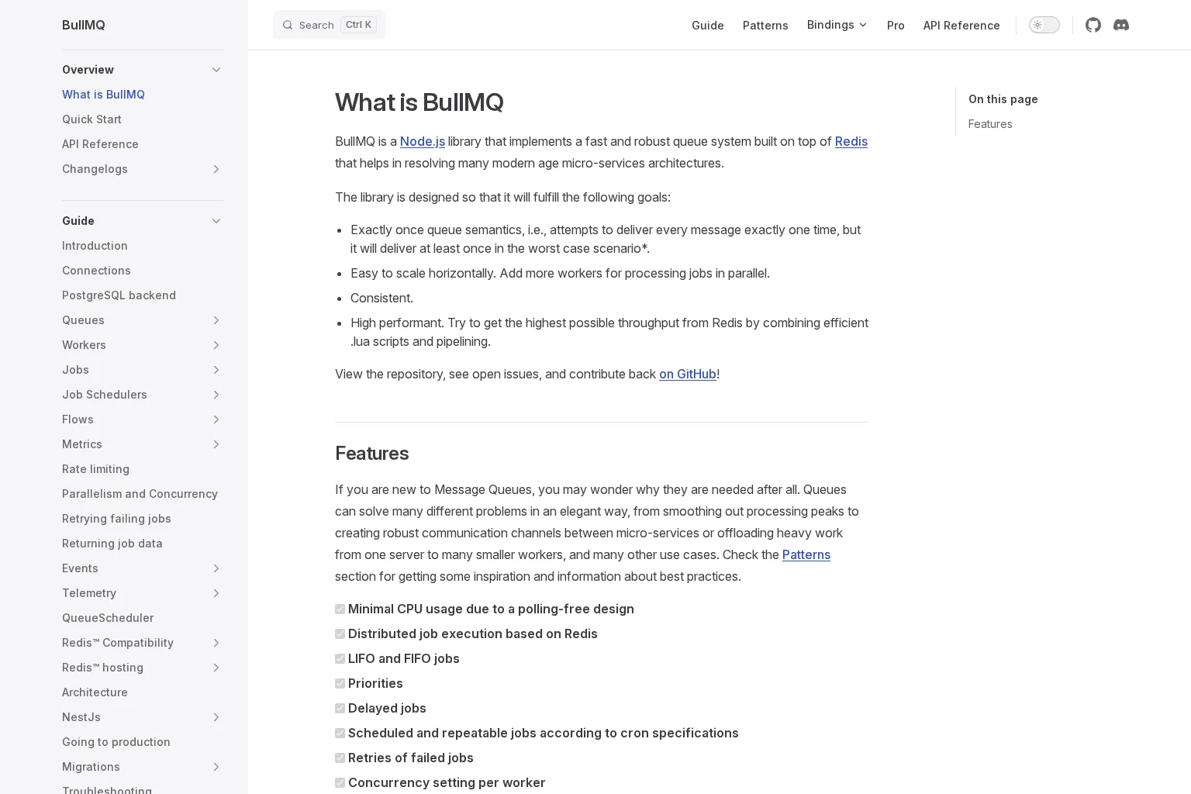This screenshot has height=794, width=1191.
Task: Expand the Migrations sidebar item
Action: [x=216, y=767]
